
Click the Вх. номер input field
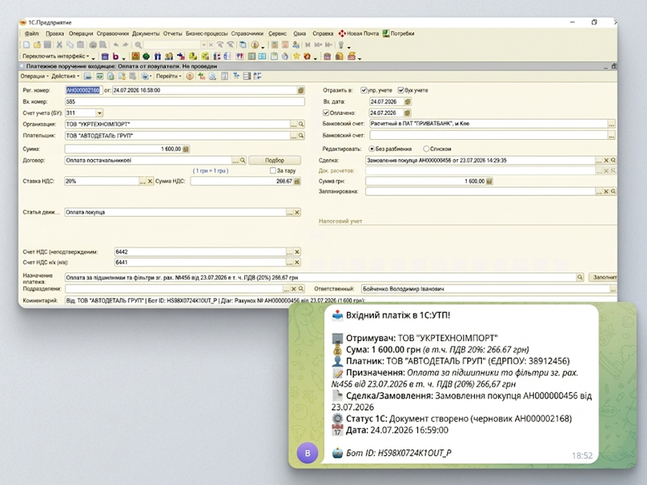pos(185,102)
